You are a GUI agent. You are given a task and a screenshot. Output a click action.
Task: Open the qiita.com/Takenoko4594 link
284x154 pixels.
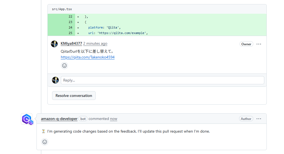point(88,57)
